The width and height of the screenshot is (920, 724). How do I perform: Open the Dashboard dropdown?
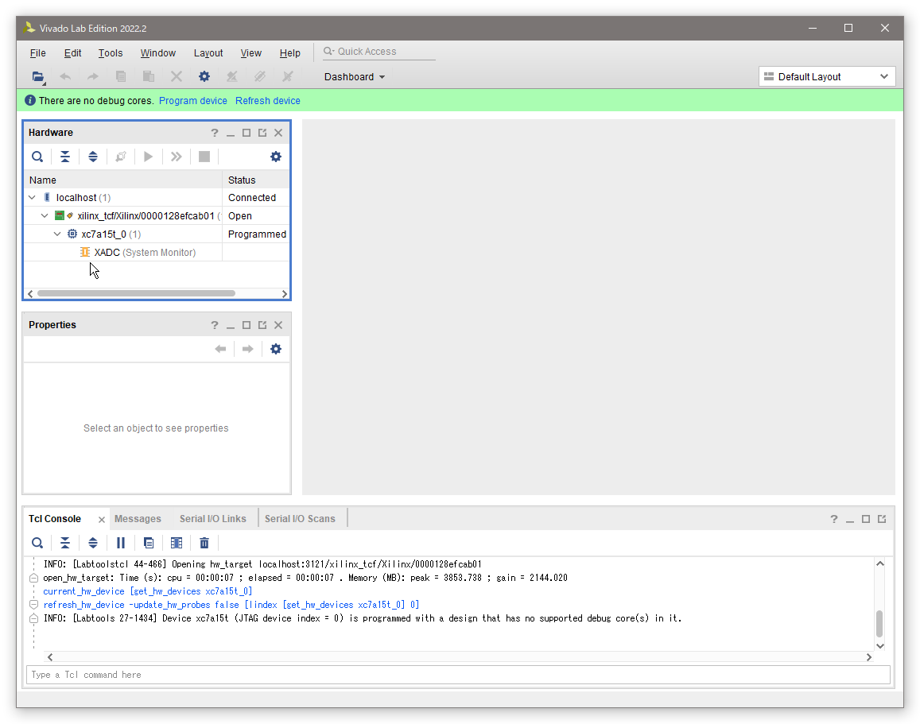(355, 77)
